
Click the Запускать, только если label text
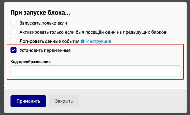pyautogui.click(x=43, y=23)
